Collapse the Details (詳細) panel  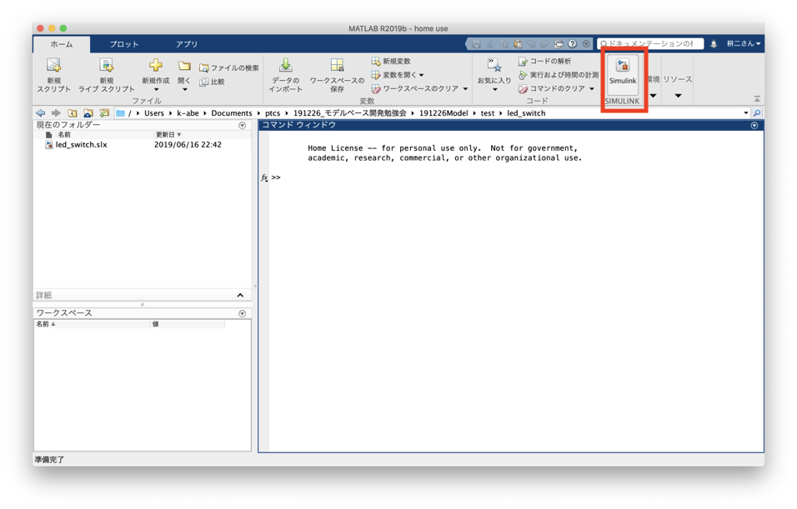[x=240, y=295]
